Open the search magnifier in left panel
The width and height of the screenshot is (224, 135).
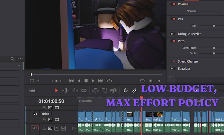pyautogui.click(x=12, y=59)
